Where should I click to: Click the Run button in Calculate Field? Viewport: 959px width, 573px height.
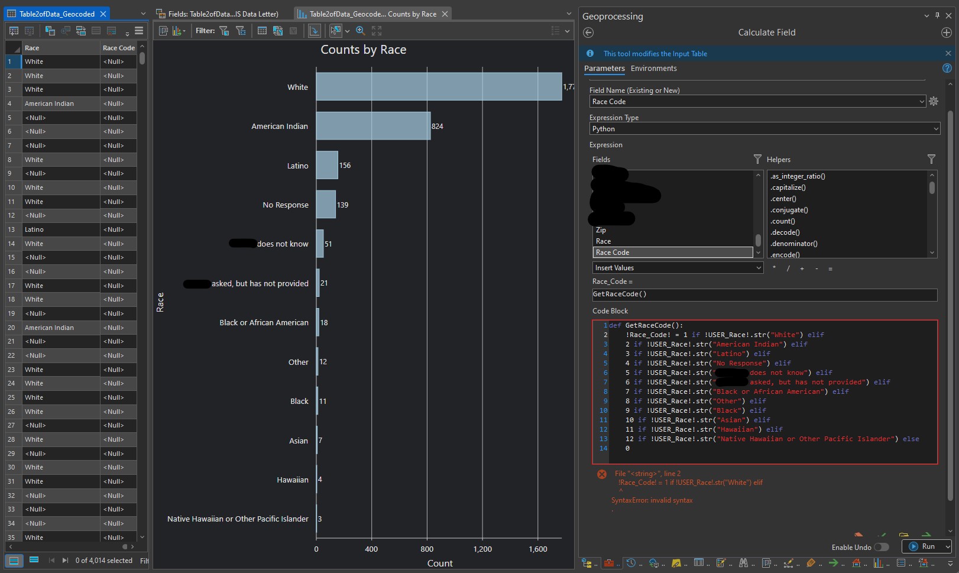click(x=926, y=546)
